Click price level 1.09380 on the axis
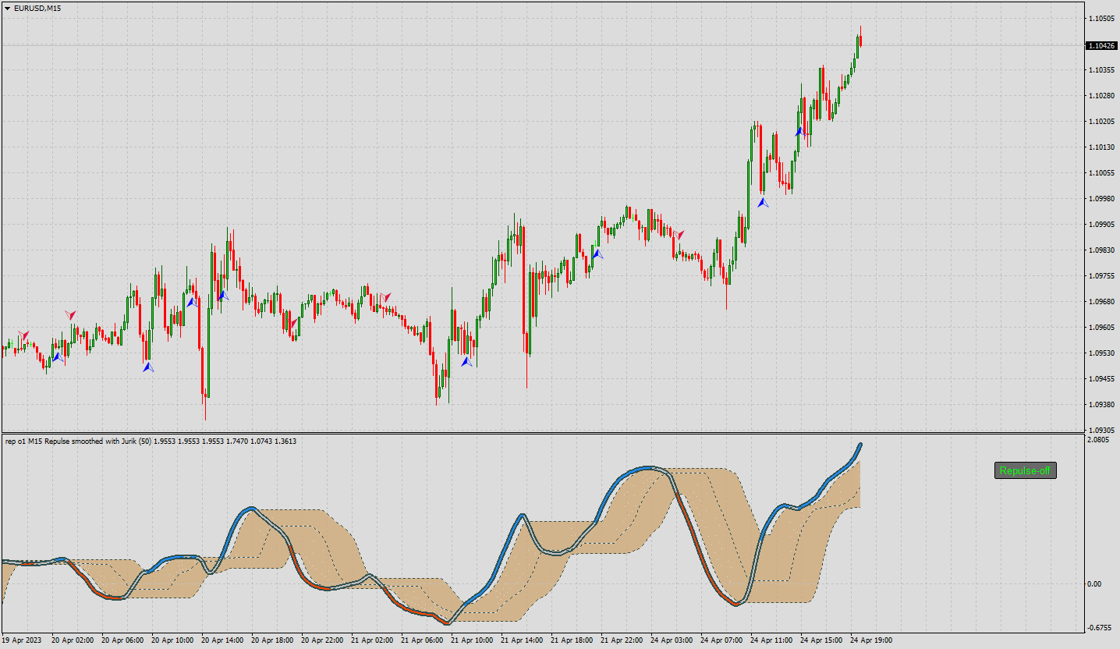This screenshot has width=1120, height=649. 1101,405
